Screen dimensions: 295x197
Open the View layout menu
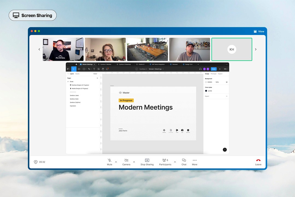coord(259,31)
